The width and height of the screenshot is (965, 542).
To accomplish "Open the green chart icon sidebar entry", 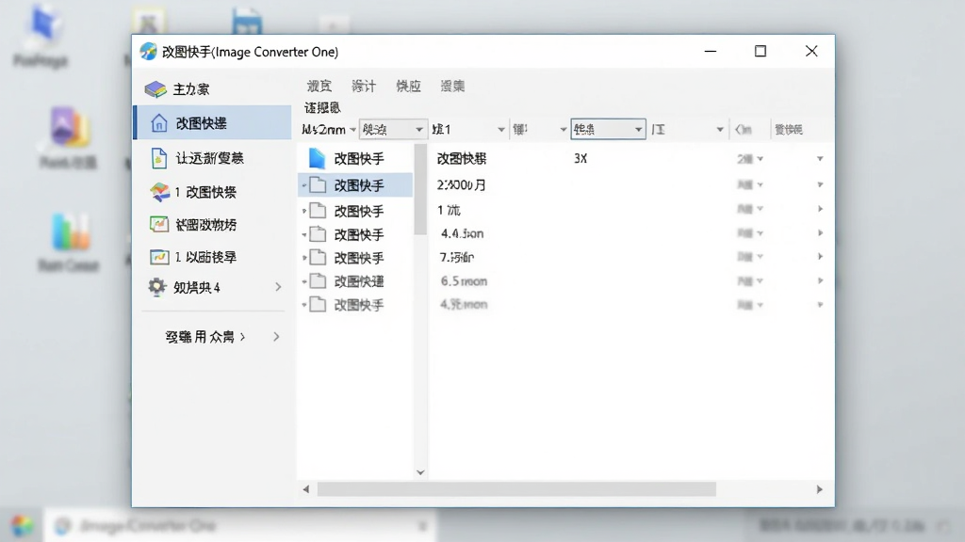I will (158, 224).
